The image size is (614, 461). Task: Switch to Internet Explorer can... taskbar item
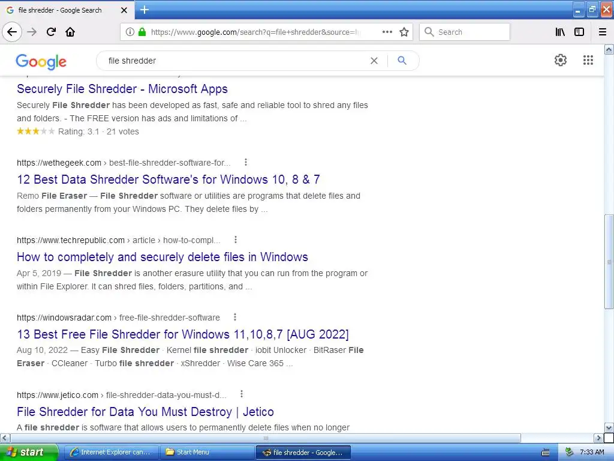(x=110, y=453)
